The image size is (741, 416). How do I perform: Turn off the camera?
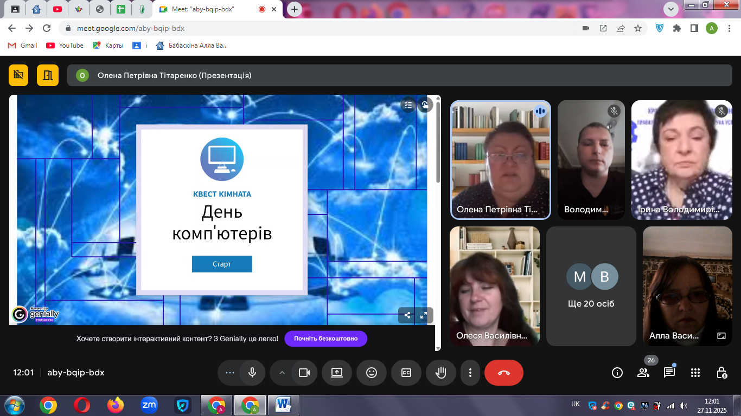304,373
